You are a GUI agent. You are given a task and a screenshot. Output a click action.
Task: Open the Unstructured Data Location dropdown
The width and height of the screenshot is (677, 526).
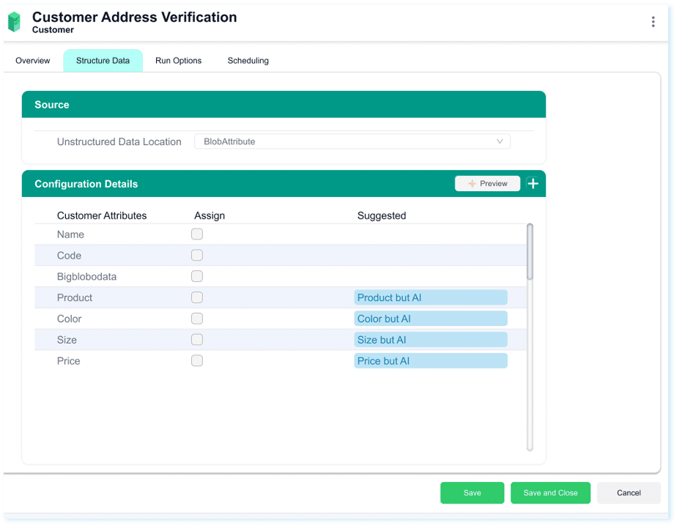[352, 141]
